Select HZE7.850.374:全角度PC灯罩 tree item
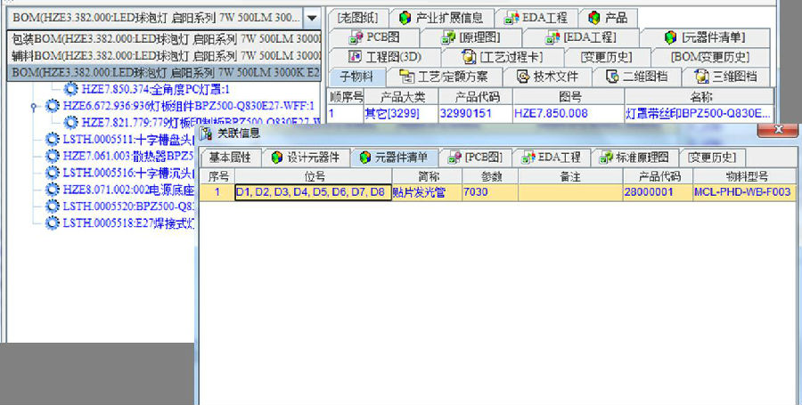This screenshot has height=405, width=802. tap(155, 90)
